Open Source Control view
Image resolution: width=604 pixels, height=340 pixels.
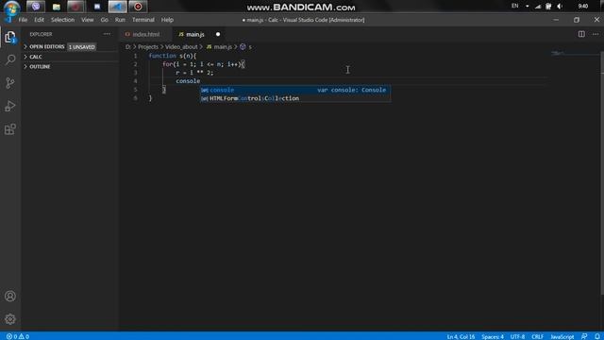click(x=10, y=83)
